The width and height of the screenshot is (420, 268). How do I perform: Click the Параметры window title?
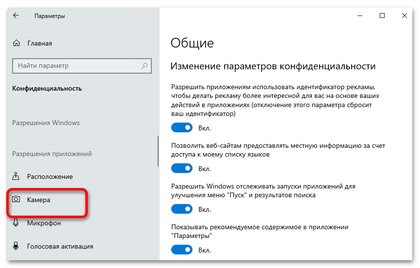[49, 16]
